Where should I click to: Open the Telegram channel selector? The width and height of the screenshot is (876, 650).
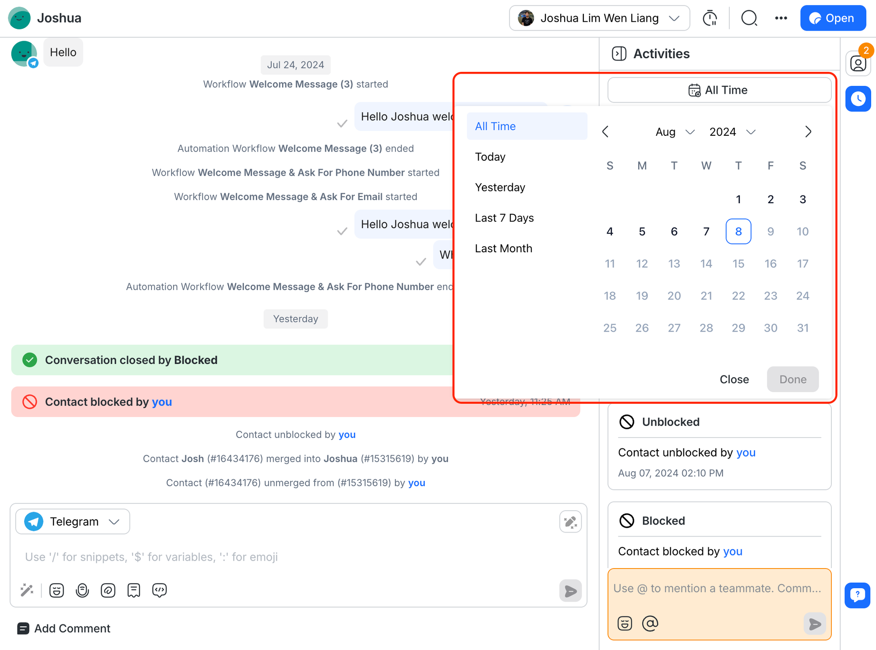click(x=73, y=522)
